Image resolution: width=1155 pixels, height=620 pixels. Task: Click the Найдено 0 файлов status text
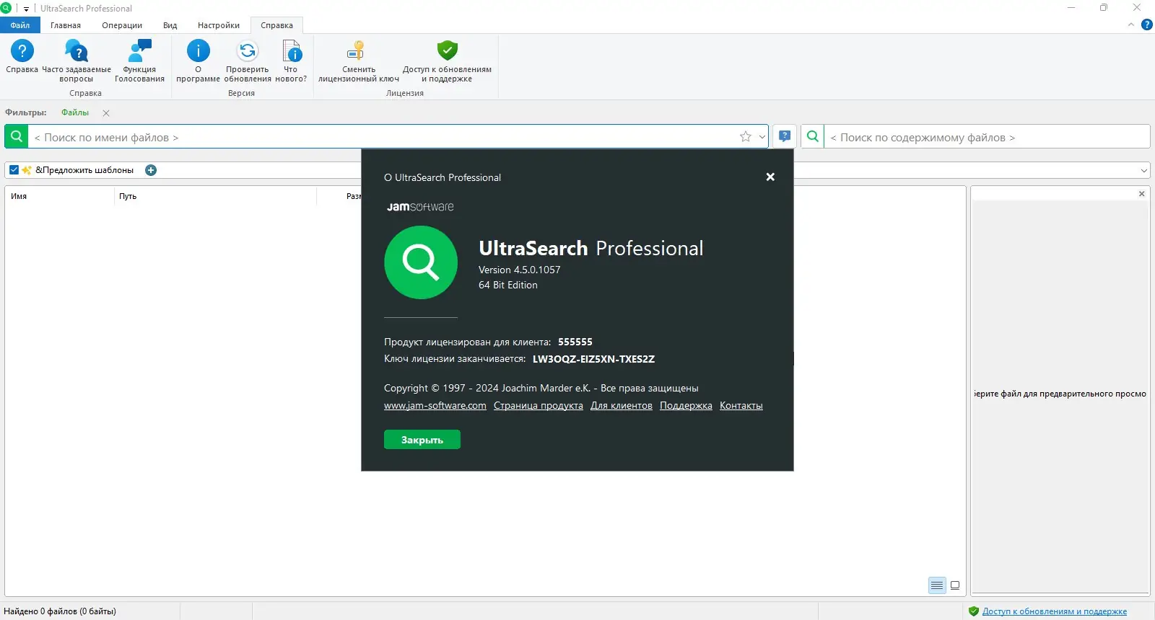60,611
